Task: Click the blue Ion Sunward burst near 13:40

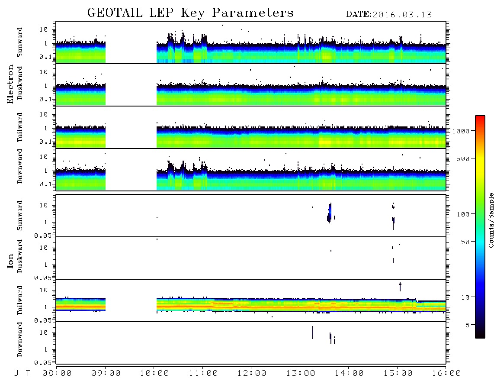Action: coord(330,213)
